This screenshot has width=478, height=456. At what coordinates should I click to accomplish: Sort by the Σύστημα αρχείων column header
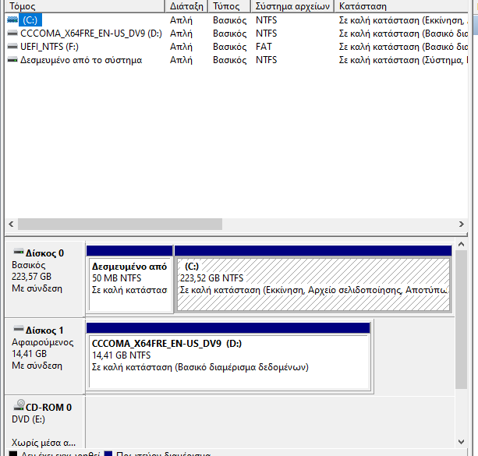[292, 6]
